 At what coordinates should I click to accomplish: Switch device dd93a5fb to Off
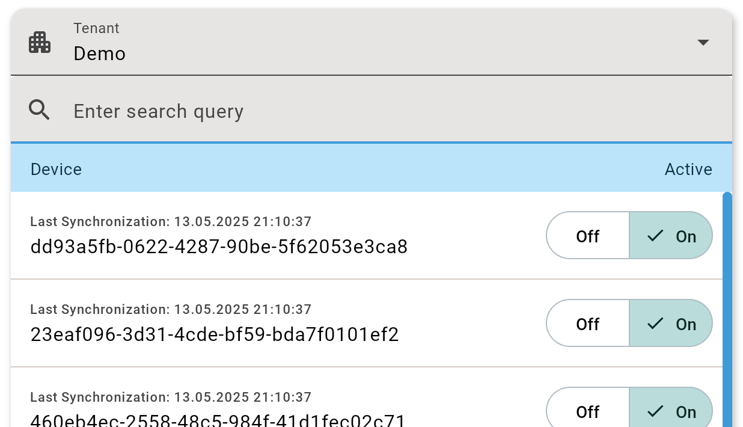click(587, 236)
